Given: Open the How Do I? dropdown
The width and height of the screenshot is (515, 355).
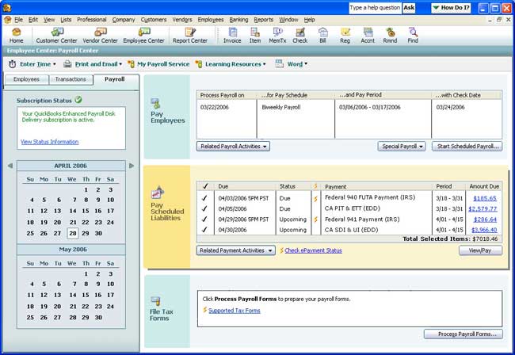Looking at the screenshot, I should (451, 8).
